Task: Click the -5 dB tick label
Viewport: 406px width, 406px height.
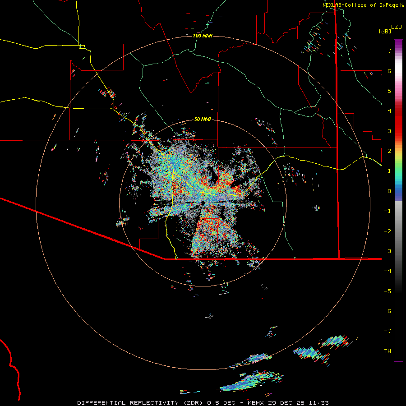Action: (388, 291)
